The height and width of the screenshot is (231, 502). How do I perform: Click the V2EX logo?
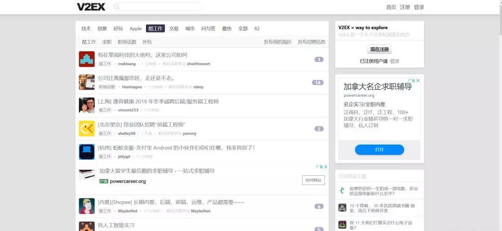[91, 7]
